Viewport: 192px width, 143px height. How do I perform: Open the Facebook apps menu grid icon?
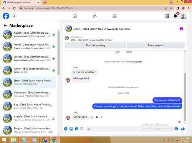click(x=167, y=16)
